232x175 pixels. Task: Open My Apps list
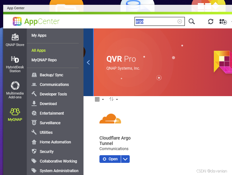pos(39,35)
